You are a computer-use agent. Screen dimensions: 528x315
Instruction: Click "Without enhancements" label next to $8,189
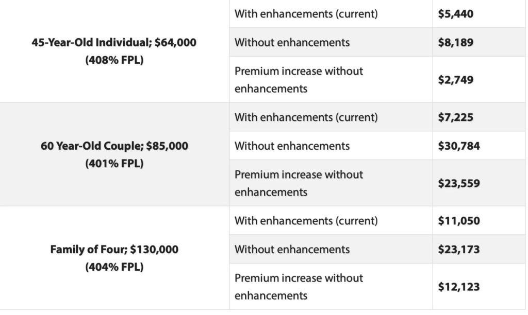tap(292, 42)
